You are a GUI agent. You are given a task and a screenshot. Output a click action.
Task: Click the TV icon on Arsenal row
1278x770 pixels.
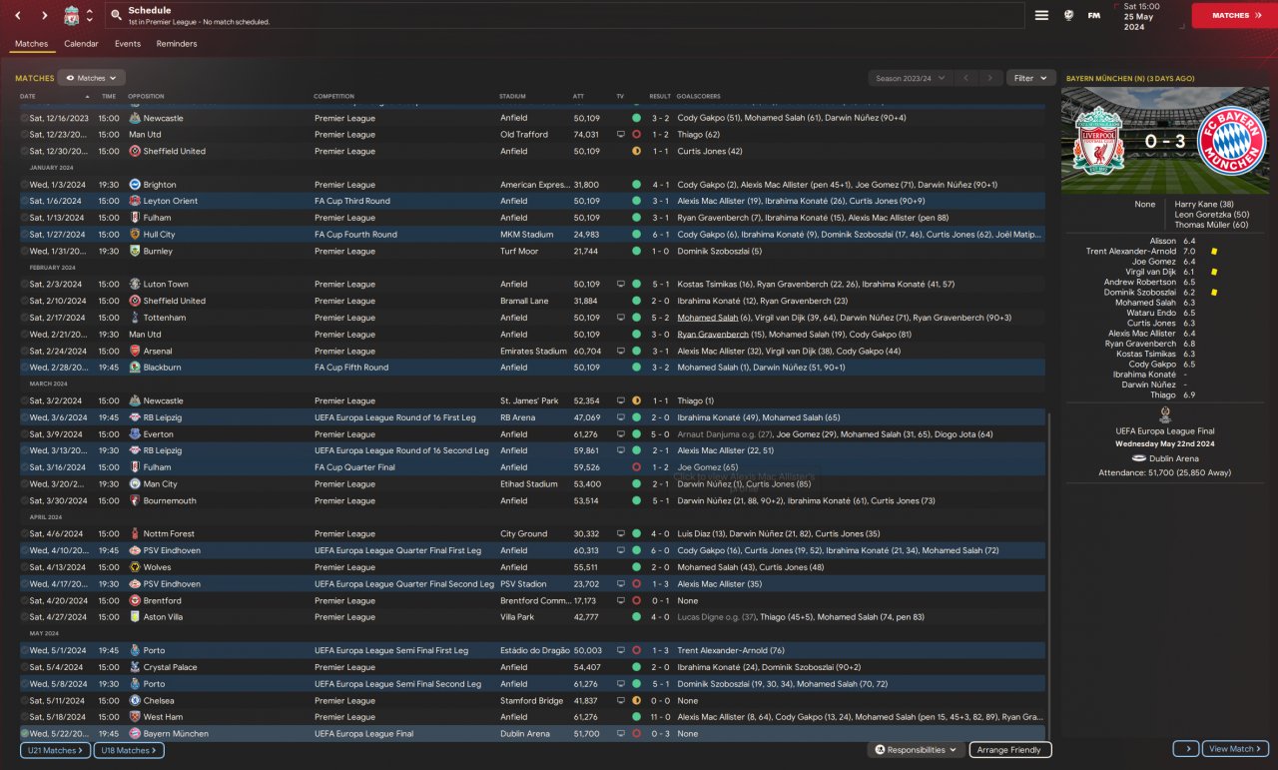coord(621,351)
